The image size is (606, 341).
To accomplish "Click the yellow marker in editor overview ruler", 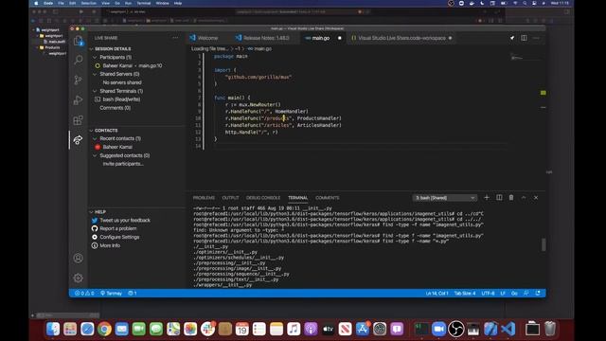I will point(543,93).
